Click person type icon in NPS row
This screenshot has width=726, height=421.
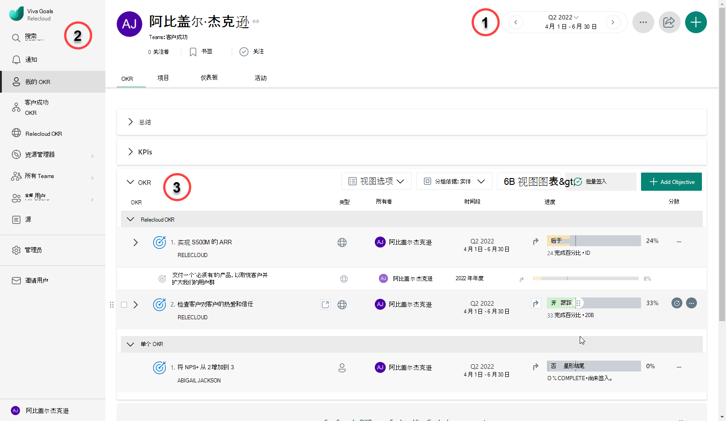[x=342, y=368]
